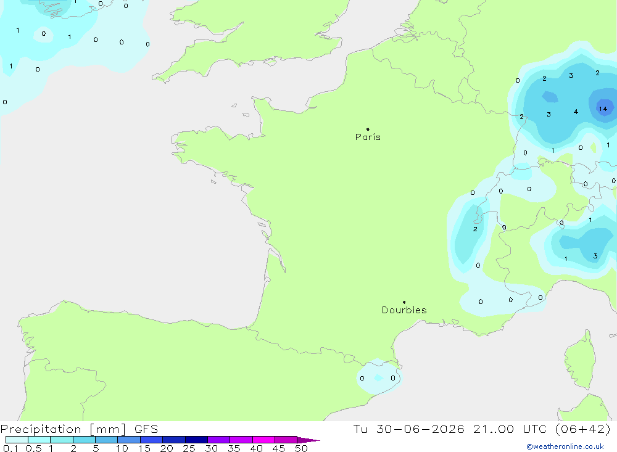617x452 pixels.
Task: Pick the 30–35 mm purple legend swatch
Action: [x=219, y=440]
